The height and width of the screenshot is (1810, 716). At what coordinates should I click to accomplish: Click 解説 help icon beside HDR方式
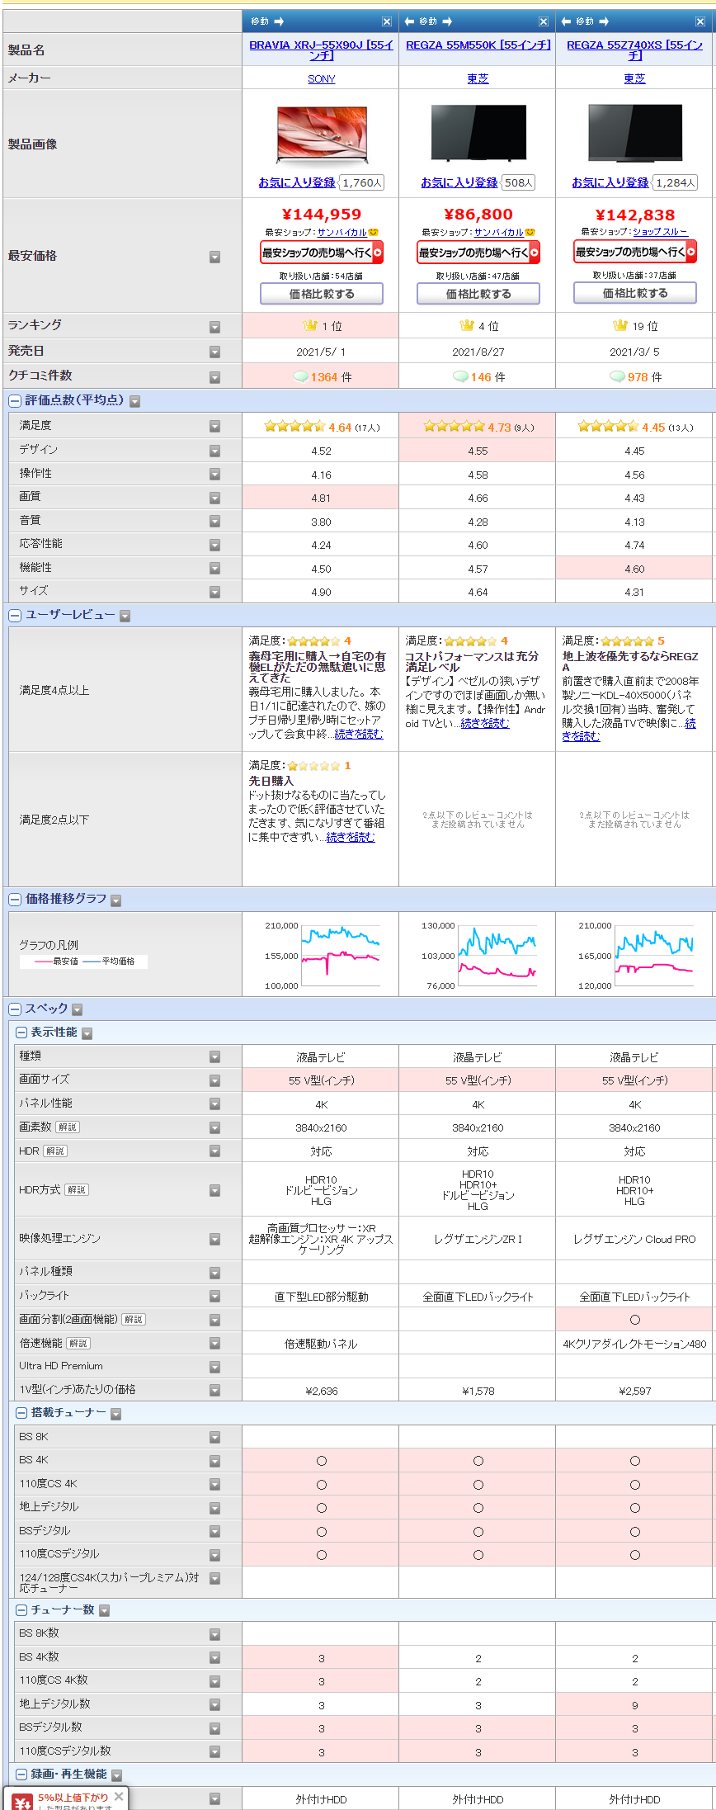point(77,1190)
